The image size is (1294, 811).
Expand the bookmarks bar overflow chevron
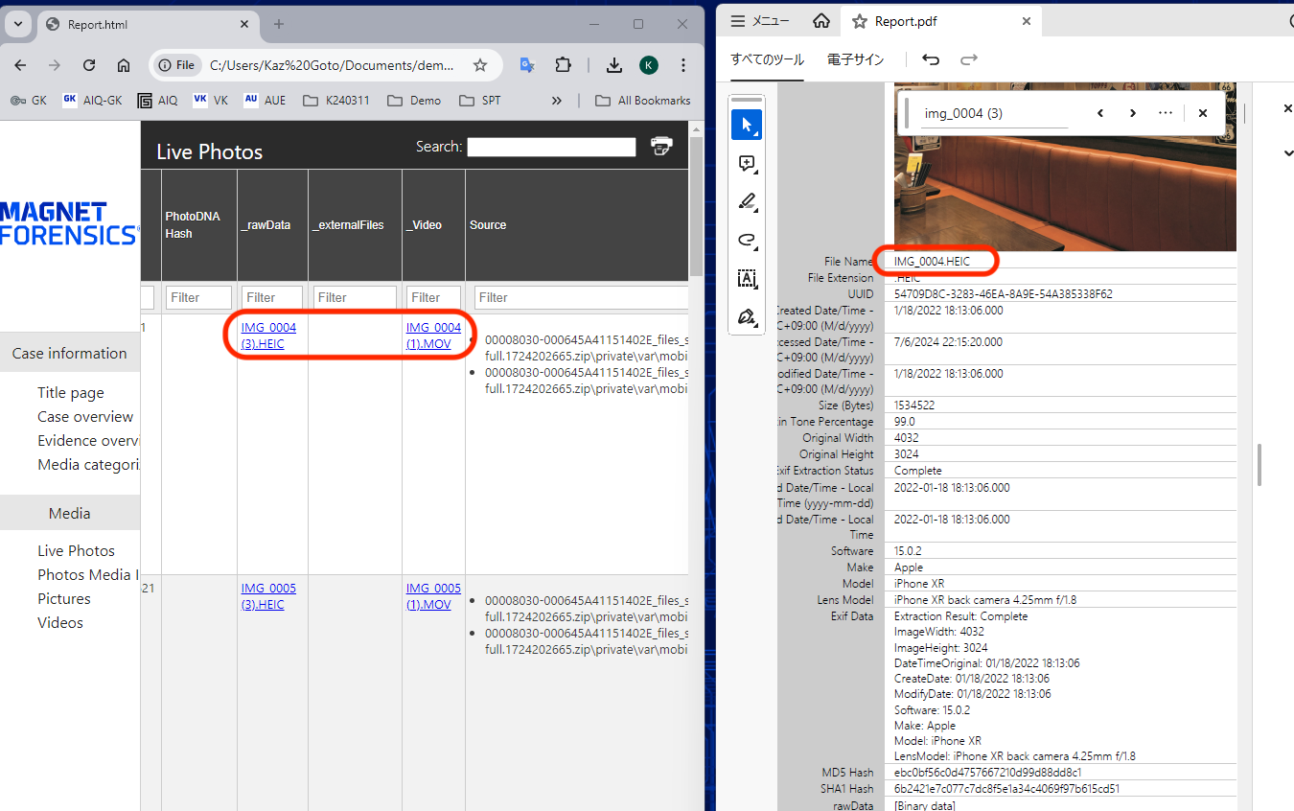tap(557, 100)
